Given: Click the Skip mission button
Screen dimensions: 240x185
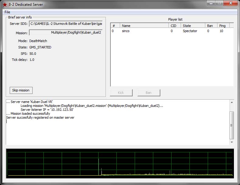Looking at the screenshot, I should coord(21,90).
